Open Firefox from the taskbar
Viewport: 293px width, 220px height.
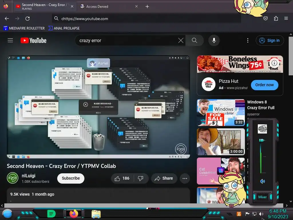tap(74, 214)
